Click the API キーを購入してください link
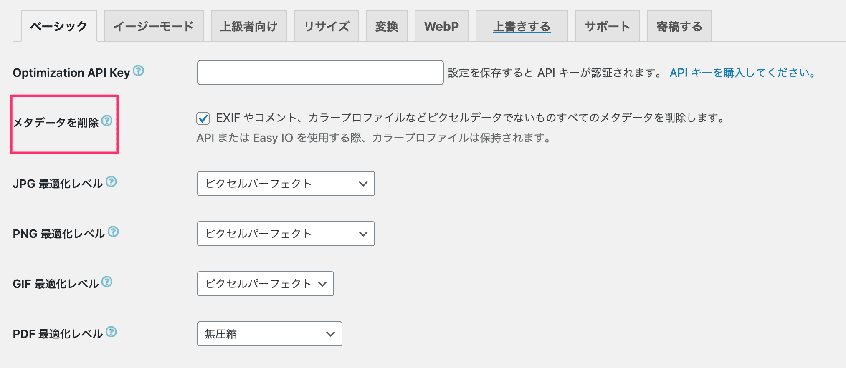This screenshot has width=846, height=368. tap(745, 73)
